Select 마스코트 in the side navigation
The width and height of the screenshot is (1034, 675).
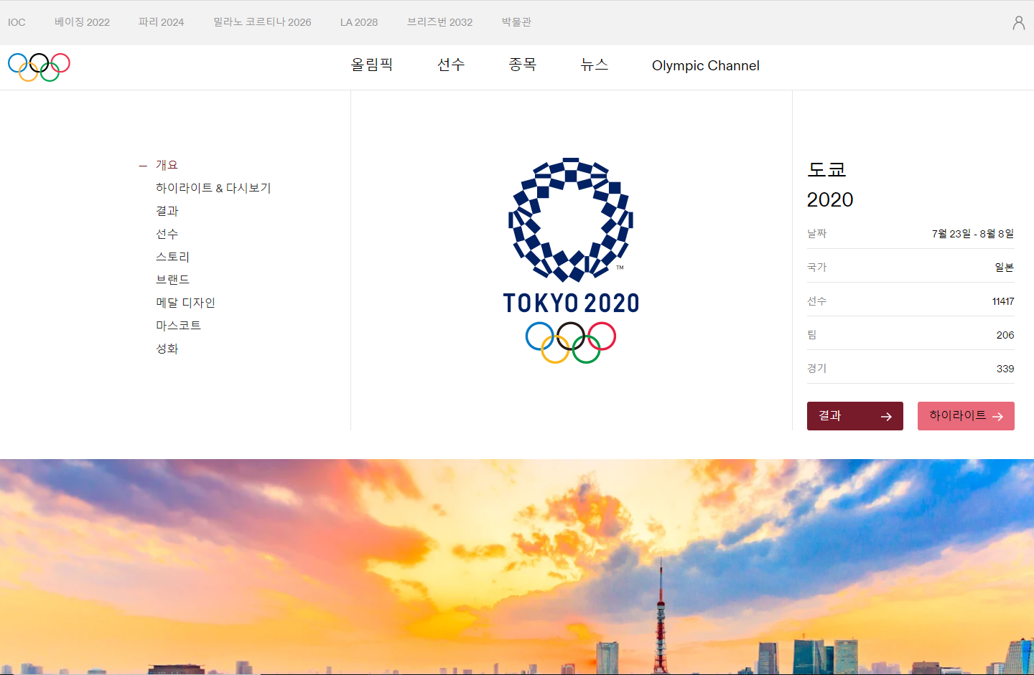tap(178, 326)
